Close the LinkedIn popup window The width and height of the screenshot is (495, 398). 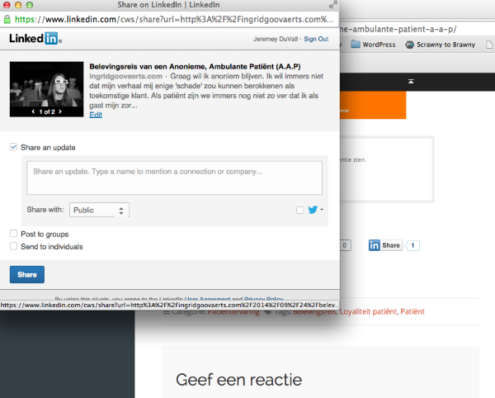[x=7, y=5]
